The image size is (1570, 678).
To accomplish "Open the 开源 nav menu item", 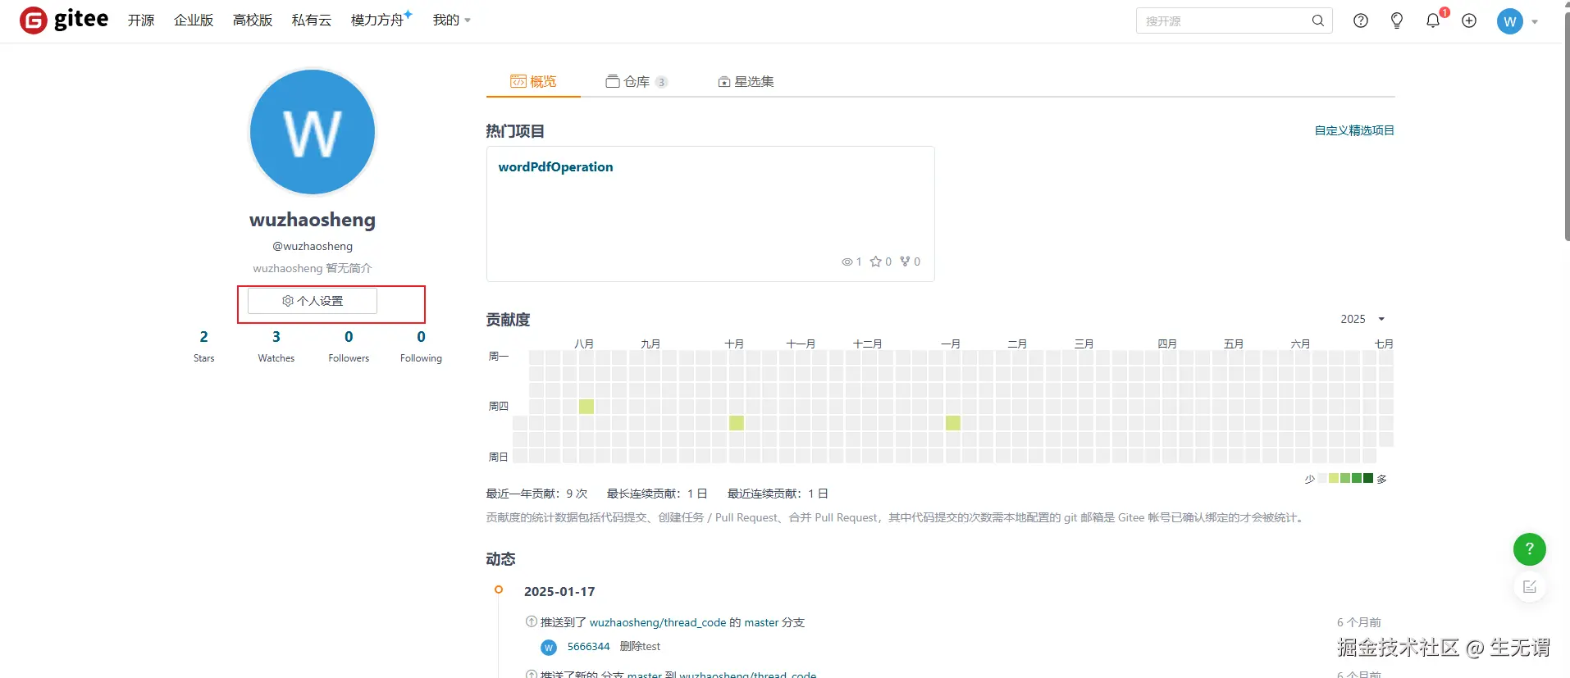I will (141, 20).
